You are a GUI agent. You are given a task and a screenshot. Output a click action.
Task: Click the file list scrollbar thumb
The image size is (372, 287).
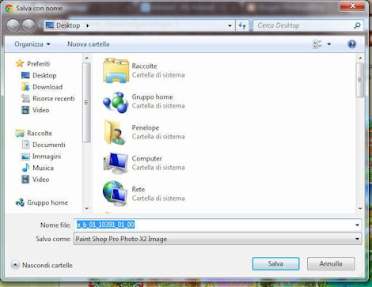pyautogui.click(x=360, y=80)
